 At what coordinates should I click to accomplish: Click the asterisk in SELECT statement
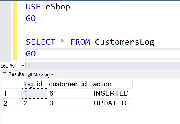tap(63, 41)
